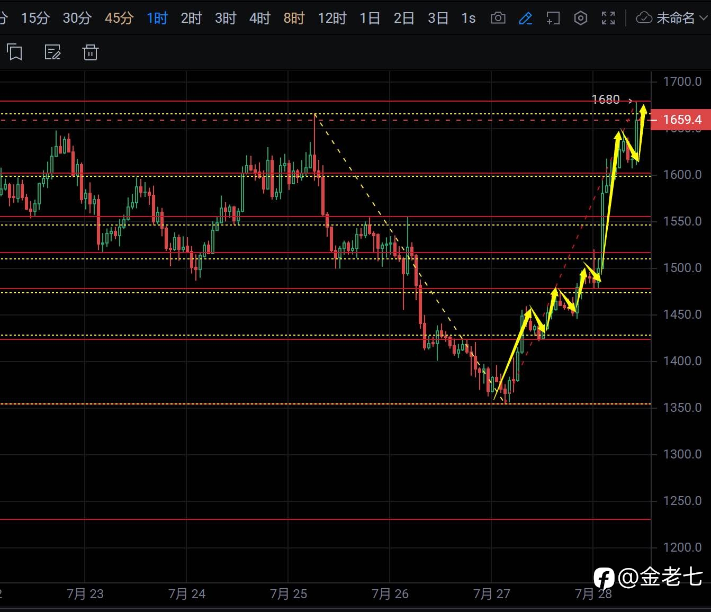The image size is (711, 612).
Task: Select the 7月 27 time axis label
Action: [x=492, y=594]
